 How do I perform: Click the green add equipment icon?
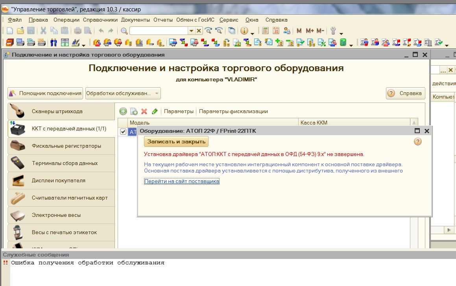pyautogui.click(x=123, y=112)
